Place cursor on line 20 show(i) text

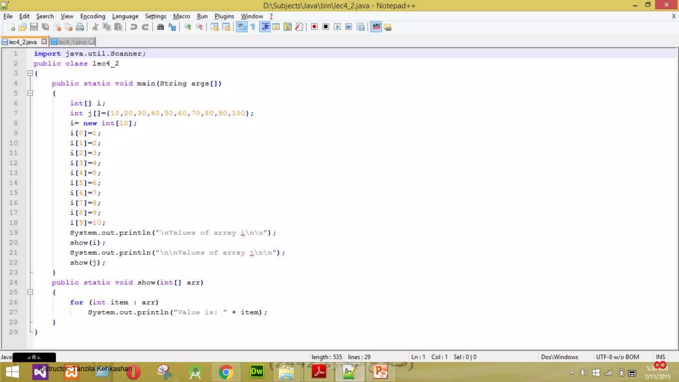(88, 243)
